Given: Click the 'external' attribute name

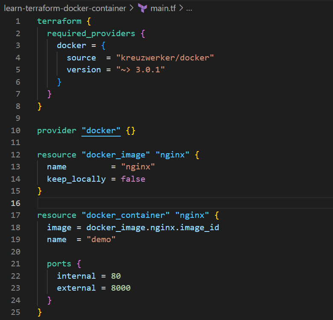Looking at the screenshot, I should coord(76,288).
